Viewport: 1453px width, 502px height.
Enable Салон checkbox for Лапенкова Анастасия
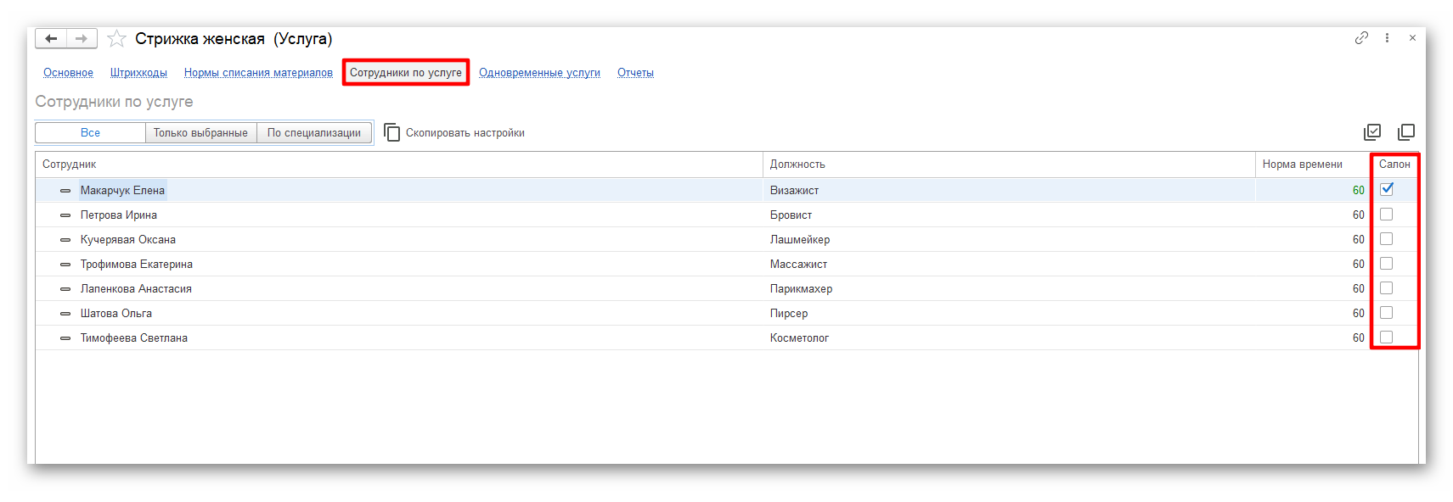point(1387,288)
